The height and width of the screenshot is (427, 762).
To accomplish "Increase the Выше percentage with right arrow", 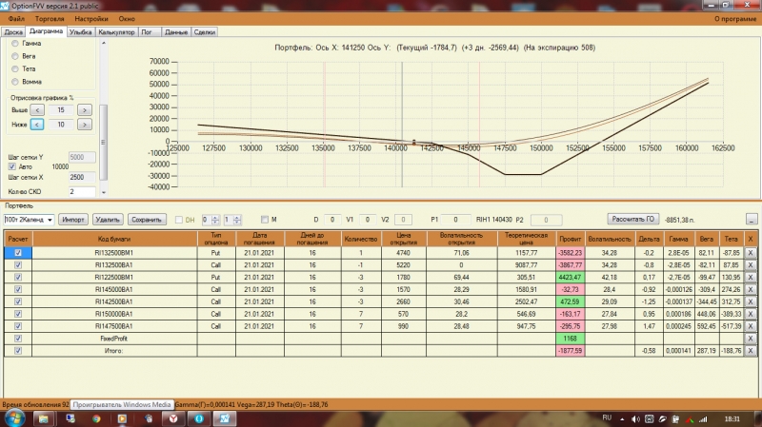I will [x=85, y=110].
